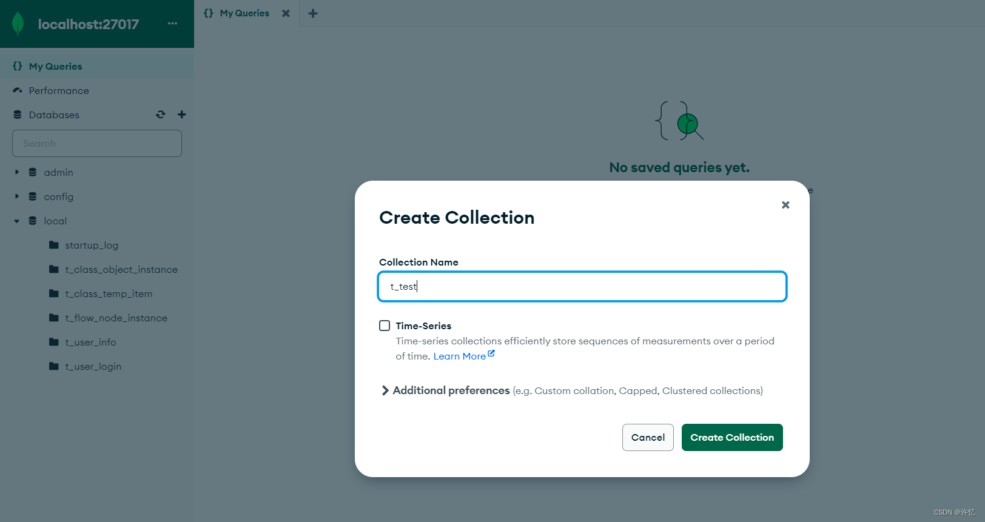
Task: Cancel the Create Collection dialog
Action: point(648,437)
